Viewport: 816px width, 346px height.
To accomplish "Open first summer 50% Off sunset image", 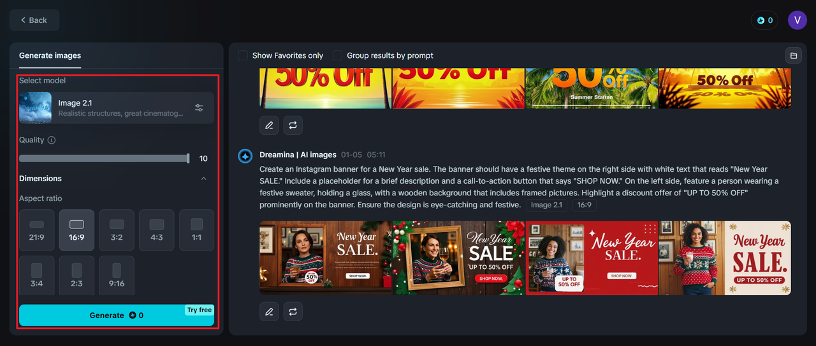I will 325,88.
